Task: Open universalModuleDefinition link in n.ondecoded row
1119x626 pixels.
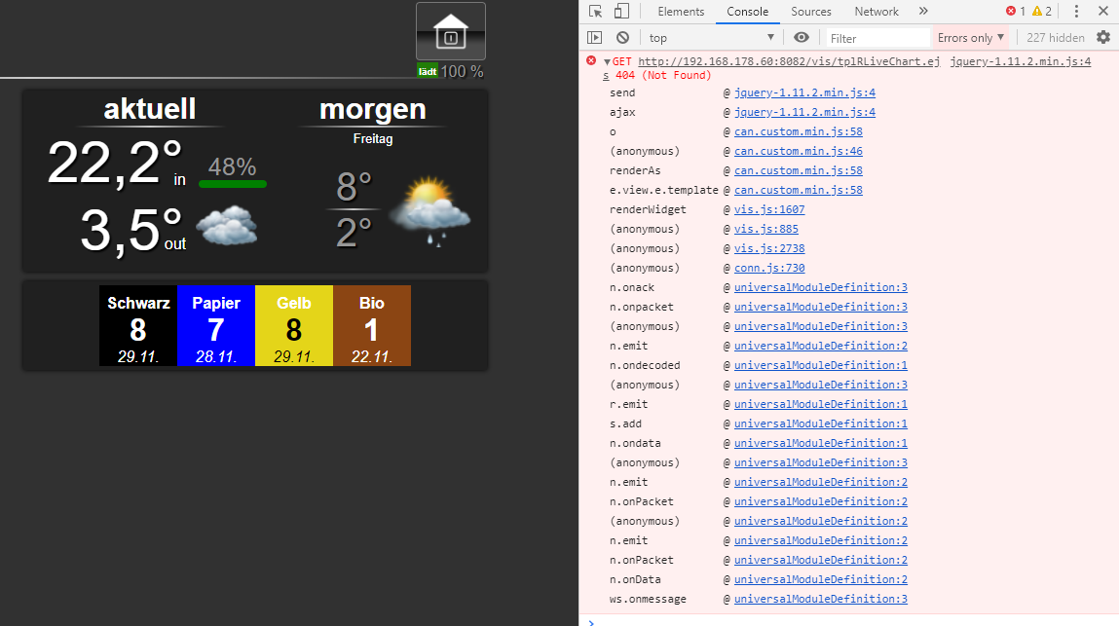Action: tap(821, 365)
